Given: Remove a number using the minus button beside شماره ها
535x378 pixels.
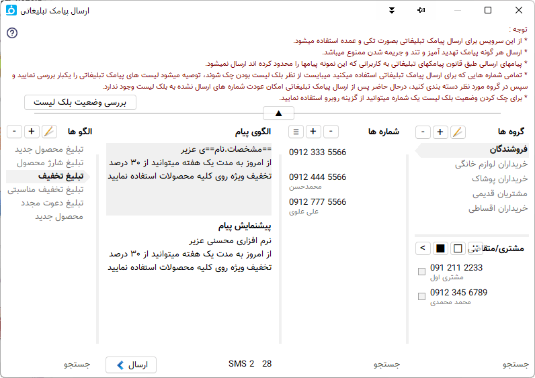Looking at the screenshot, I should (x=331, y=132).
